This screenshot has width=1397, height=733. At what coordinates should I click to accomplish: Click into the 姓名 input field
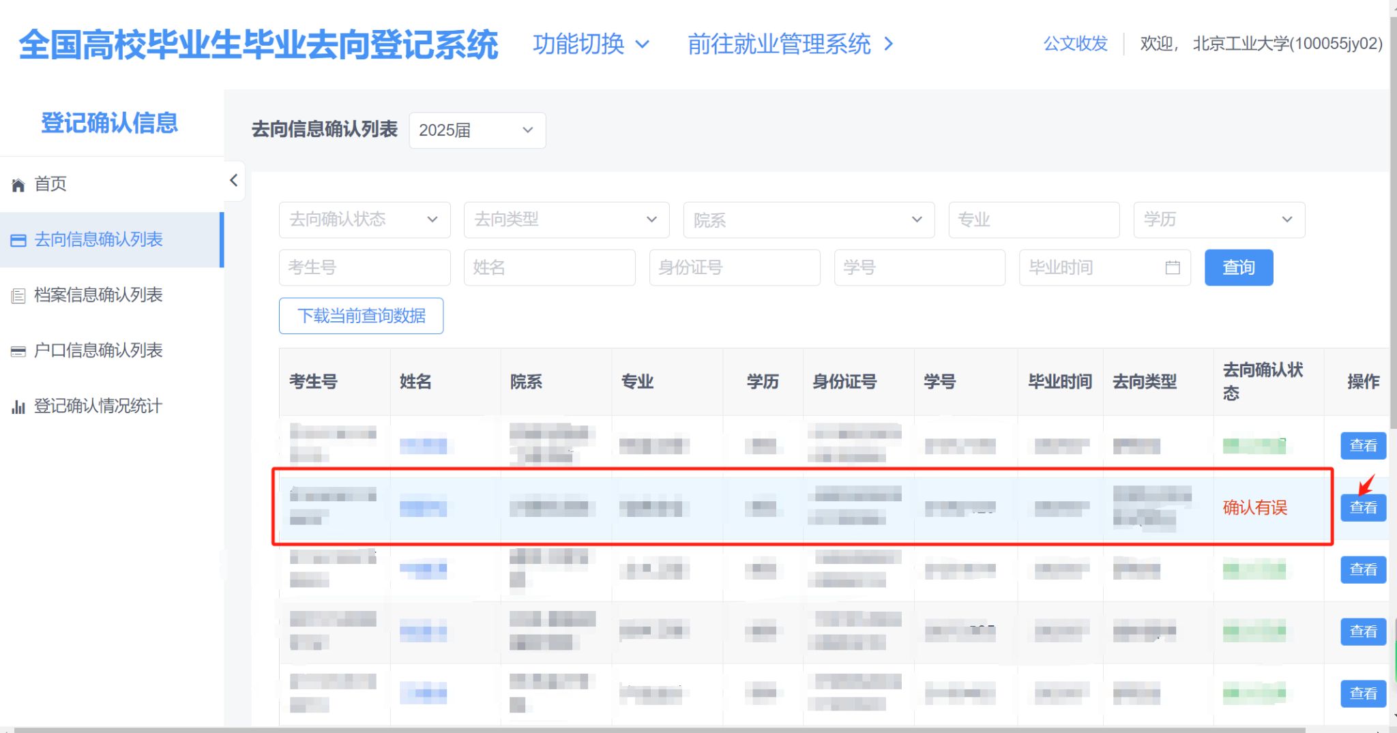pyautogui.click(x=549, y=267)
